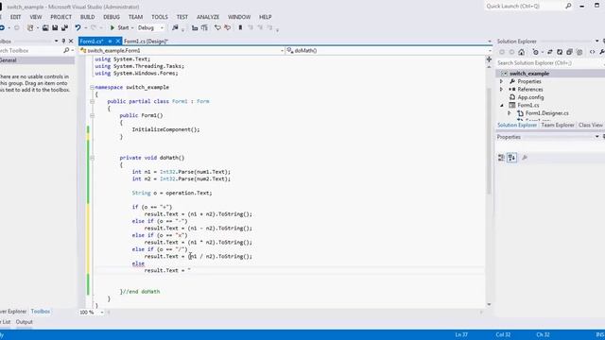Open the DEBUG menu
Screen dimensions: 605x340
click(x=112, y=17)
